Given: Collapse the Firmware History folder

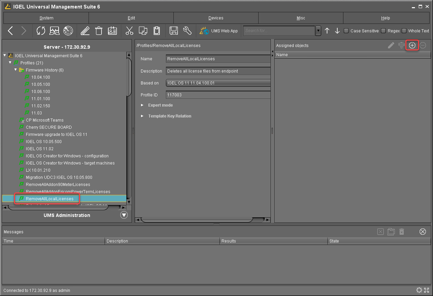Looking at the screenshot, I should click(x=16, y=70).
